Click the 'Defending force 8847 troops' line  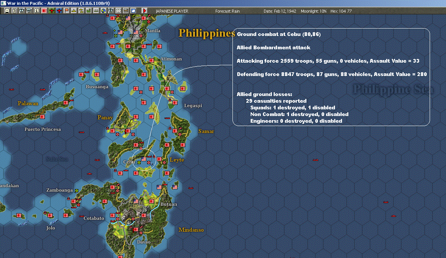tap(332, 74)
